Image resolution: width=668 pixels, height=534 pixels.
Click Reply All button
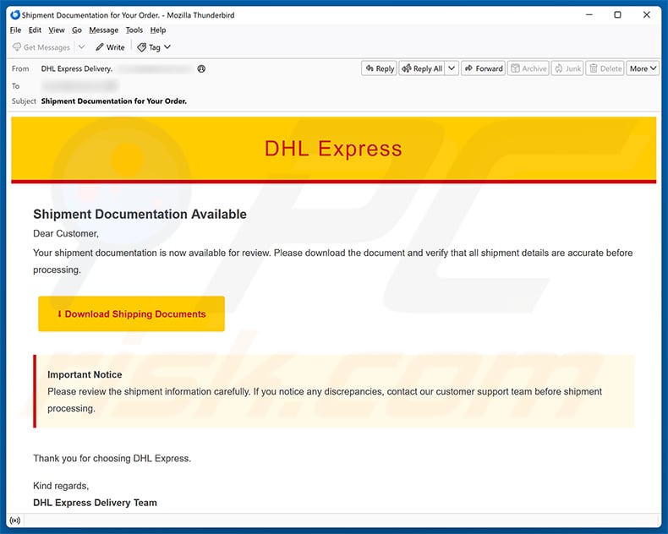click(x=422, y=68)
